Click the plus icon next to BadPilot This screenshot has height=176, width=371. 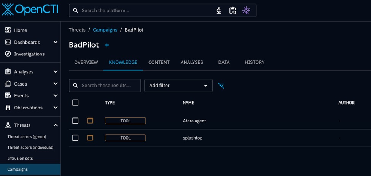[107, 45]
